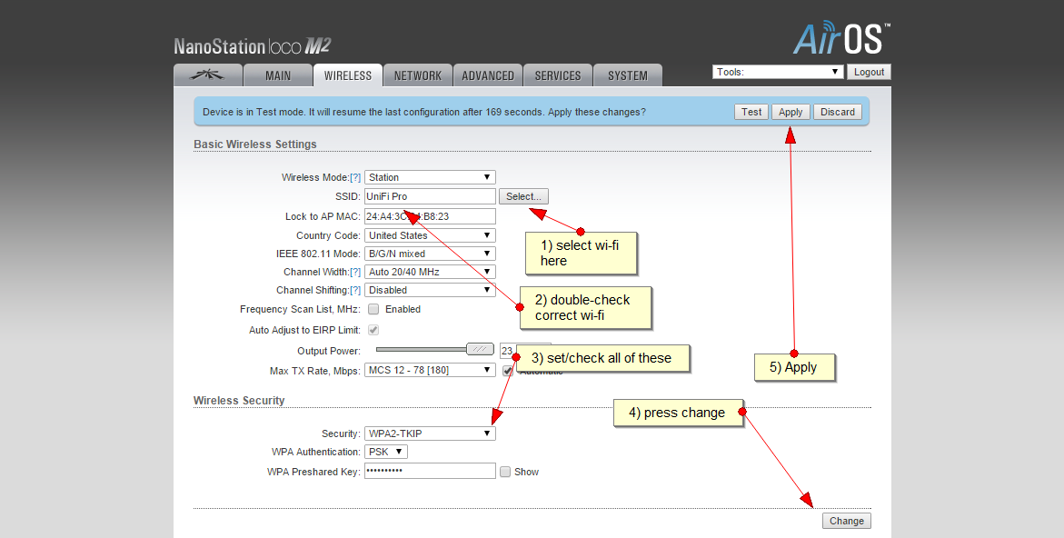Open Channel Width help link

click(x=355, y=272)
